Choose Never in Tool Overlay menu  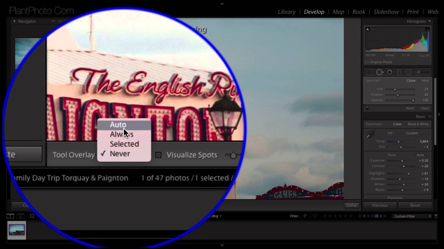click(124, 154)
